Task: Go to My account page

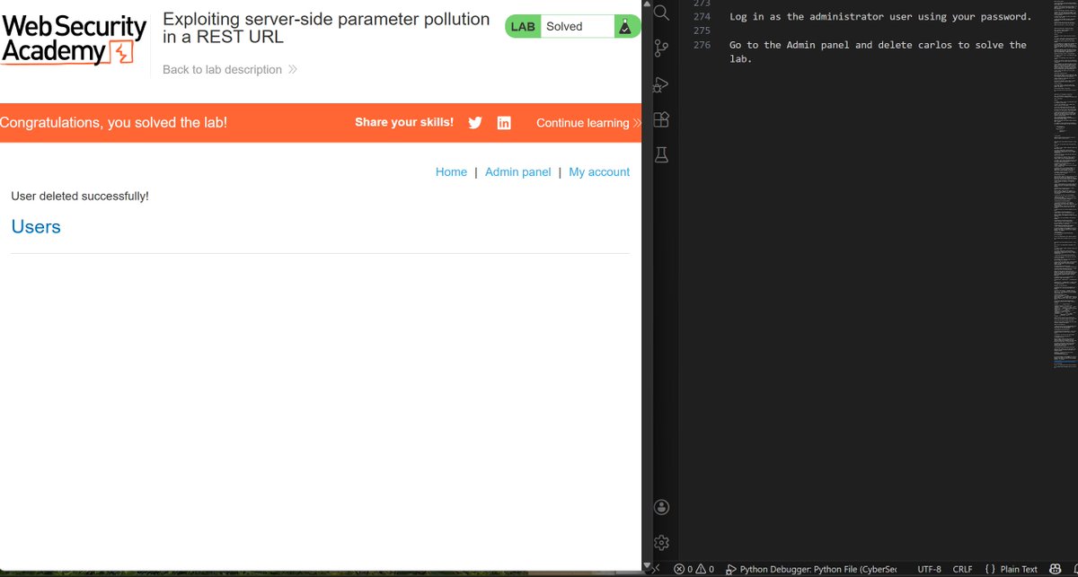Action: (598, 171)
